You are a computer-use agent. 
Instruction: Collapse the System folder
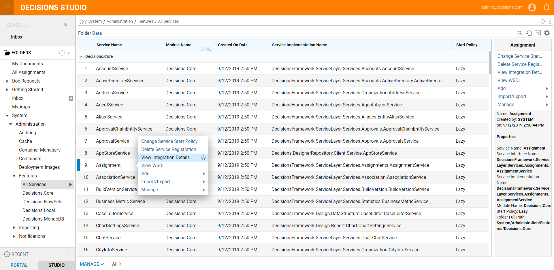(x=7, y=116)
